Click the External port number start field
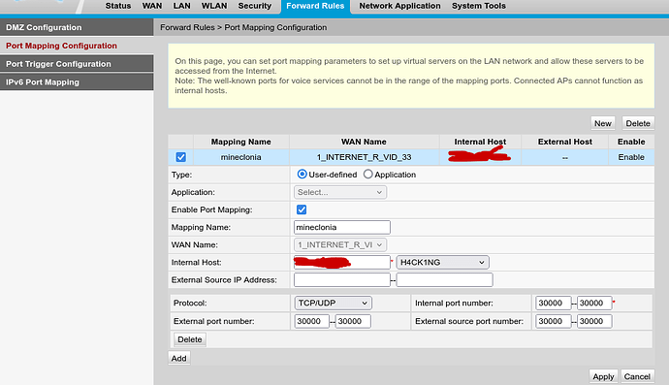The image size is (669, 385). (x=311, y=321)
